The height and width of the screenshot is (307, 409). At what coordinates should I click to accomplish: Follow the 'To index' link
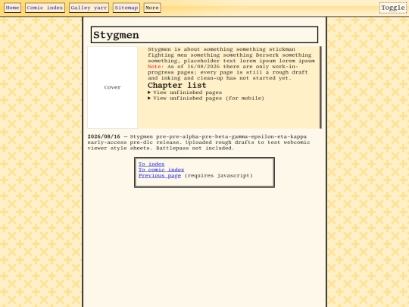click(151, 164)
